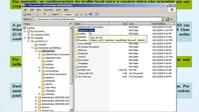
Task: Open the Views icon dropdown
Action: [x=97, y=15]
